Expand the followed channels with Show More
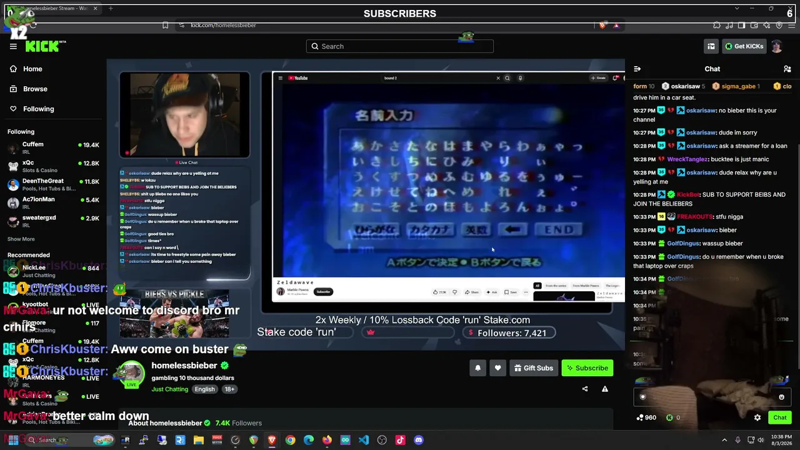Screen dimensions: 800x450 tap(21, 239)
